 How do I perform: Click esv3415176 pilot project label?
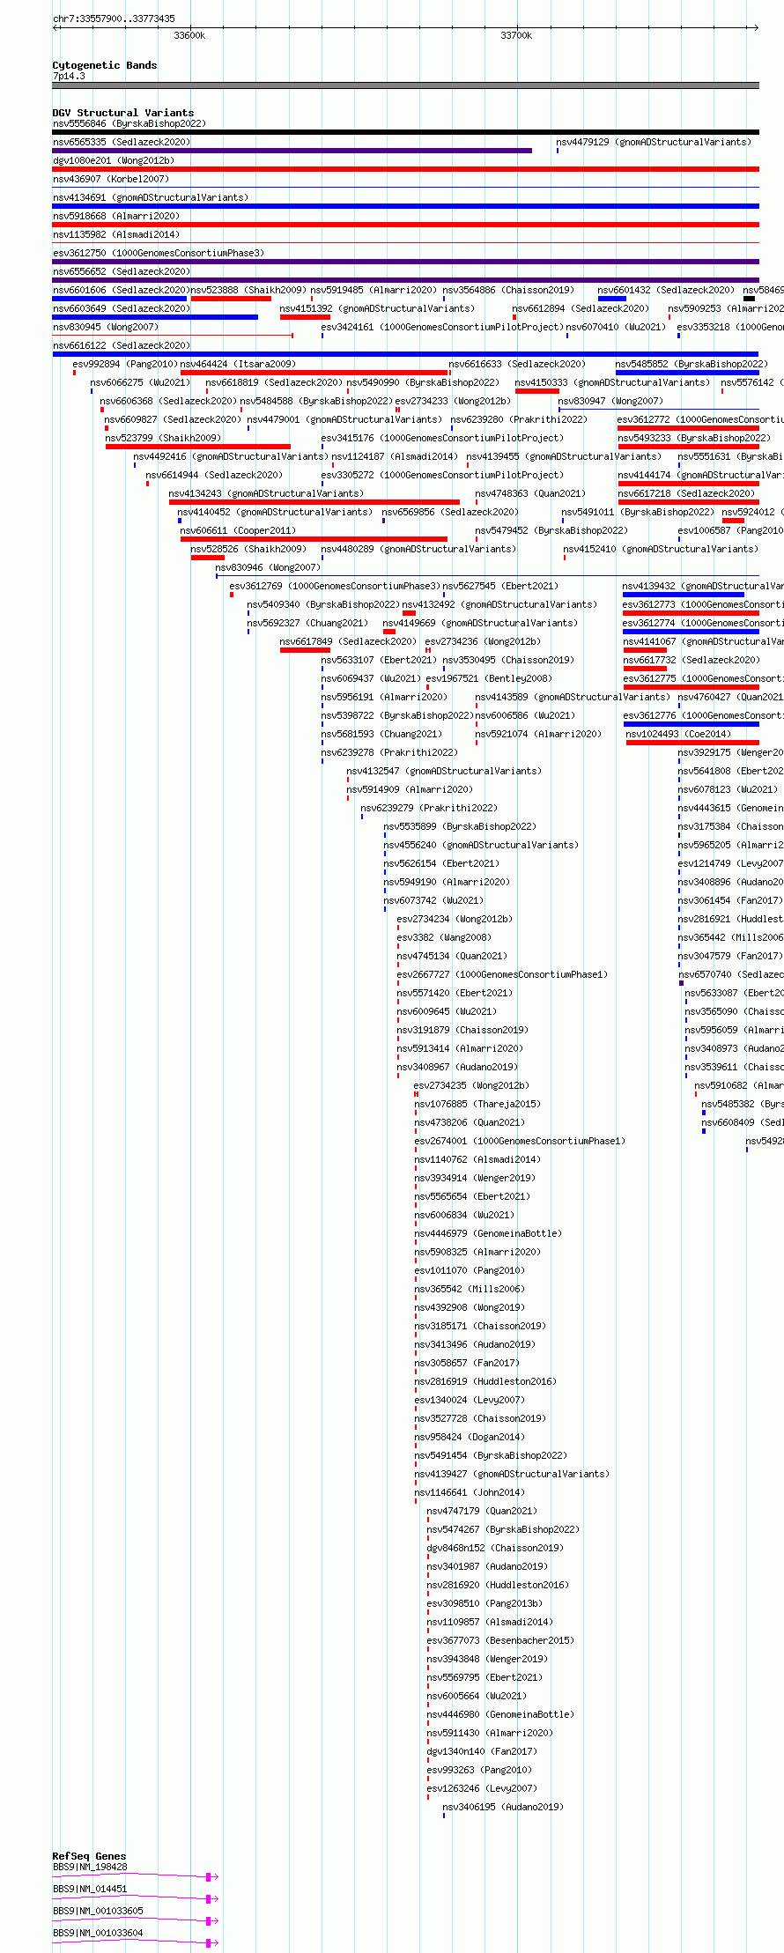(x=442, y=439)
